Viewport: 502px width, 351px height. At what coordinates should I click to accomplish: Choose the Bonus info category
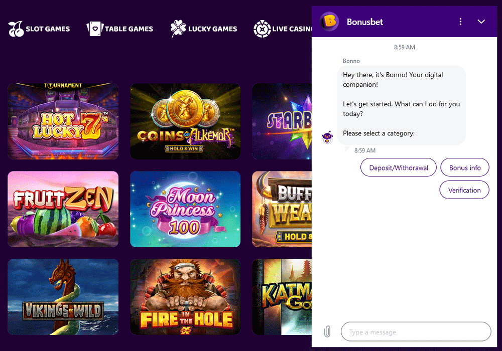(465, 167)
